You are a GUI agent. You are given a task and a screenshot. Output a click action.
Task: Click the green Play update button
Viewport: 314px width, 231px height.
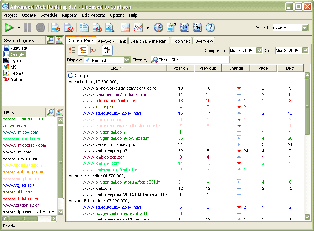coord(9,27)
